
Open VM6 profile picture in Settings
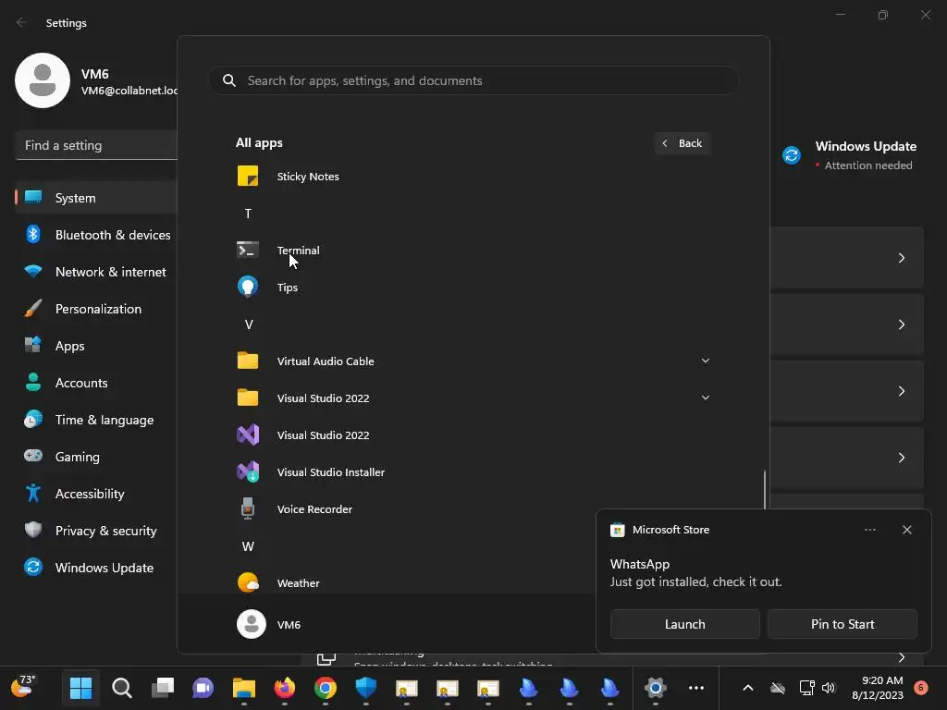(x=43, y=80)
